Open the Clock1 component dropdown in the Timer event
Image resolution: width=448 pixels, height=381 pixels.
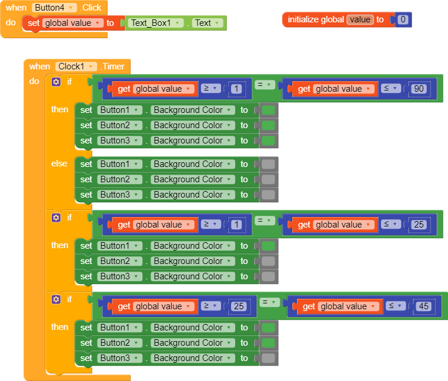[x=76, y=66]
